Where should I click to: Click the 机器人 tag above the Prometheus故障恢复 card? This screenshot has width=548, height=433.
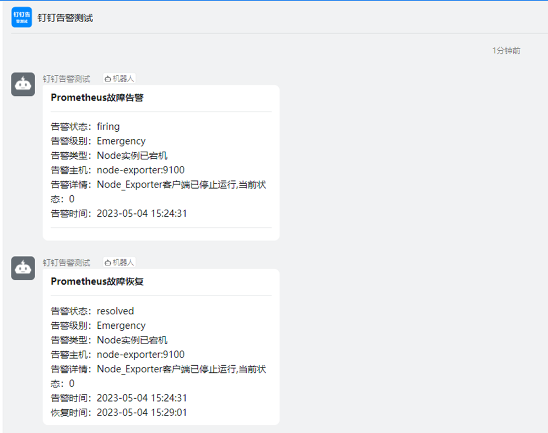click(119, 262)
